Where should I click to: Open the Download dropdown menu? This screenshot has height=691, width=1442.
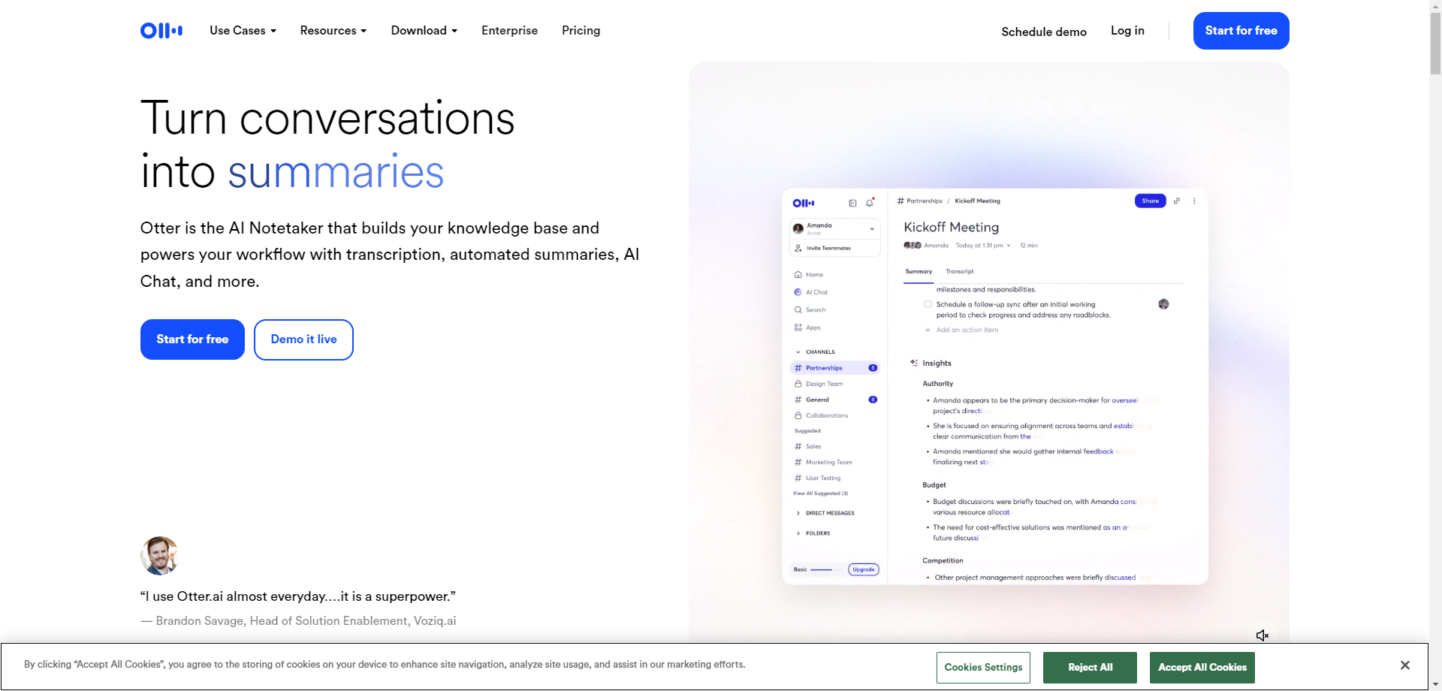(424, 31)
